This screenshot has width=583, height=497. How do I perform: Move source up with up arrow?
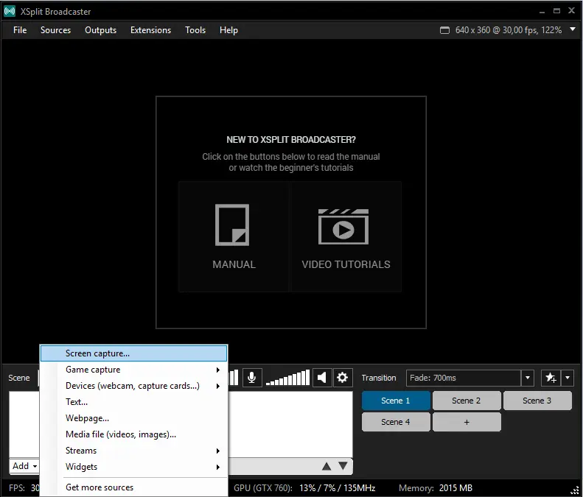pyautogui.click(x=326, y=466)
